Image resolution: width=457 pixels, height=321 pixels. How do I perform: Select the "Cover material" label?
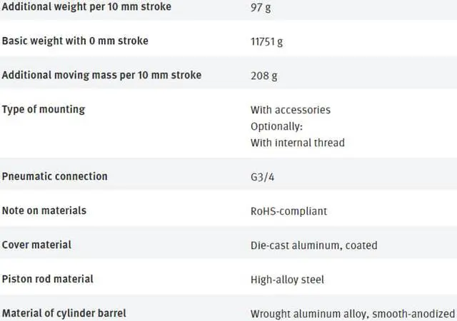coord(36,245)
